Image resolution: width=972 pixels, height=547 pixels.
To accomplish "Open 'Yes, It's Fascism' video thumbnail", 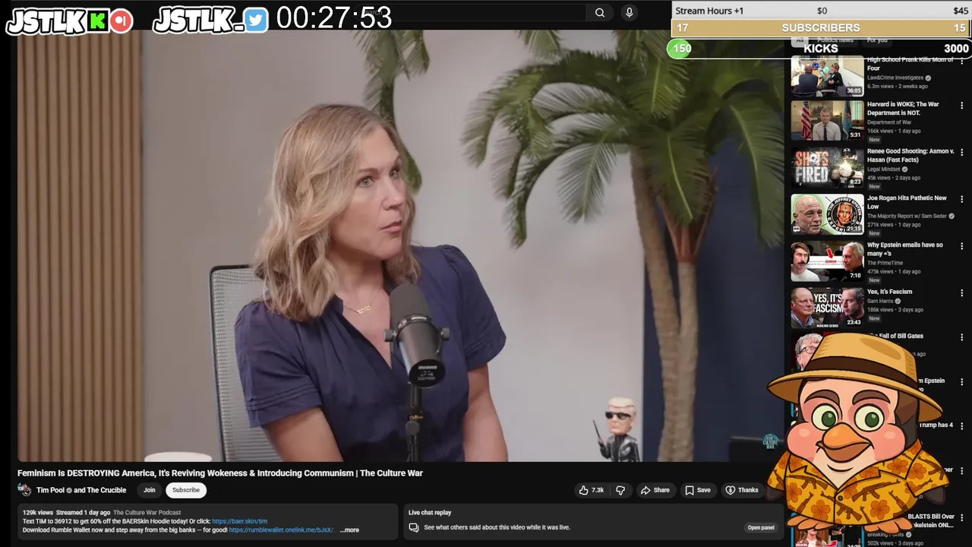I will (x=827, y=308).
